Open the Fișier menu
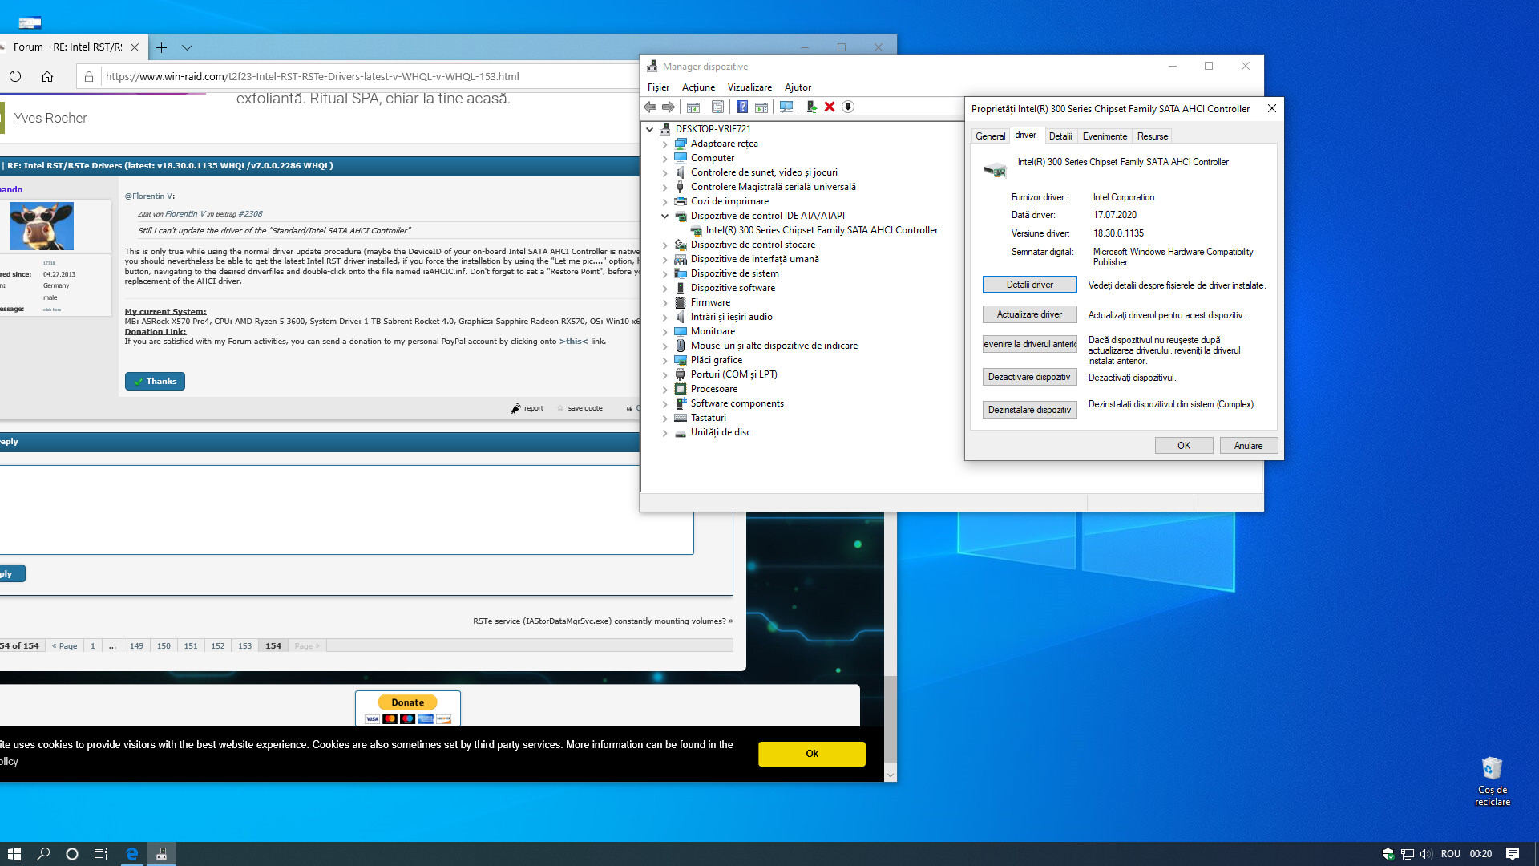Viewport: 1539px width, 866px height. tap(658, 87)
